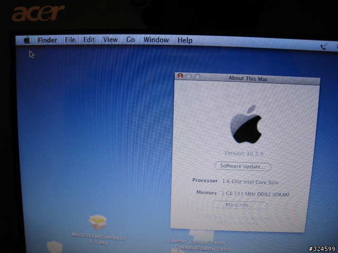Select the MacOSXUpdCombo10.5.5.pkg file name
338x253 pixels.
[99, 239]
